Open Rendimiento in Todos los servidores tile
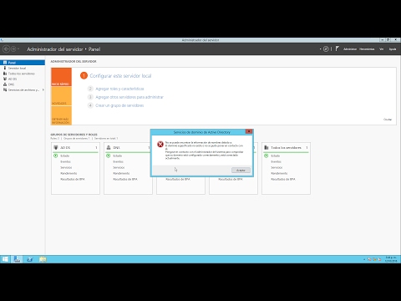The width and height of the screenshot is (401, 301). pos(279,173)
